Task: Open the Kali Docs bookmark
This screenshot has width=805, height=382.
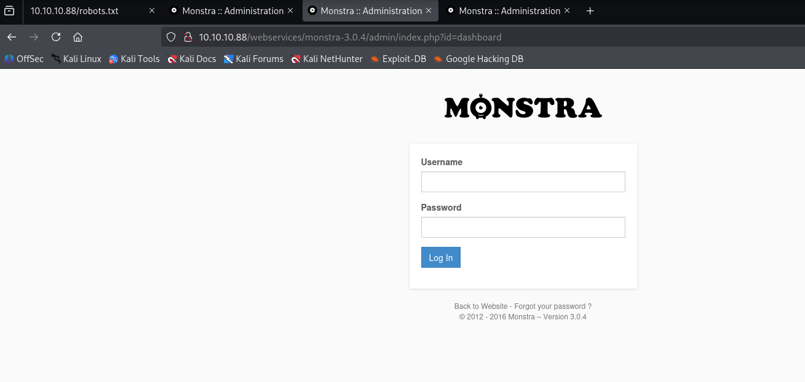Action: 192,59
